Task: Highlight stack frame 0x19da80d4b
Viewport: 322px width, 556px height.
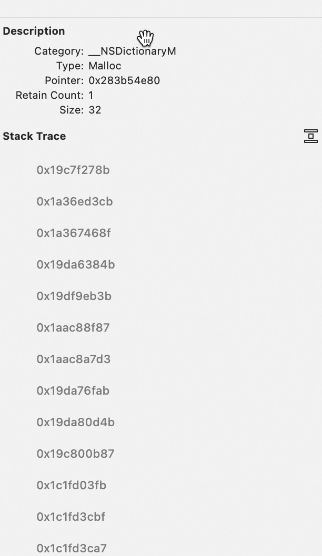Action: (76, 422)
